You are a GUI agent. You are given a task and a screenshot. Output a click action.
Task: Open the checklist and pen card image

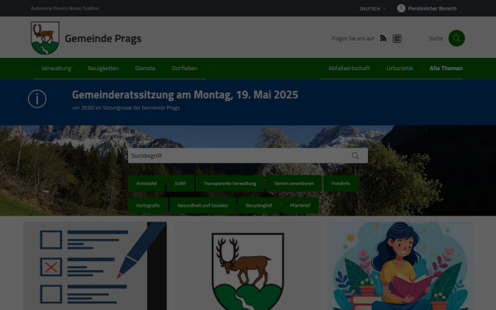pyautogui.click(x=95, y=265)
